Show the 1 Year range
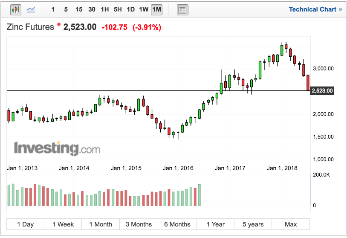The image size is (347, 238). click(x=215, y=224)
